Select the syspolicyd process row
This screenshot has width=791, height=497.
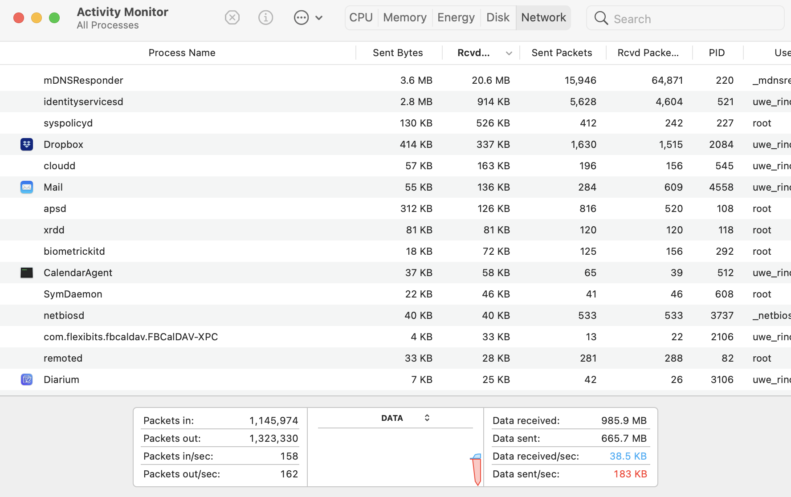click(x=395, y=123)
